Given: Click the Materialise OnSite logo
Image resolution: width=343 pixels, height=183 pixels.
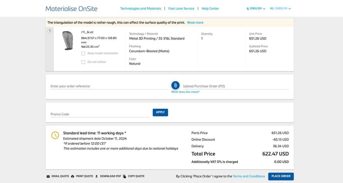Looking at the screenshot, I should (x=71, y=9).
